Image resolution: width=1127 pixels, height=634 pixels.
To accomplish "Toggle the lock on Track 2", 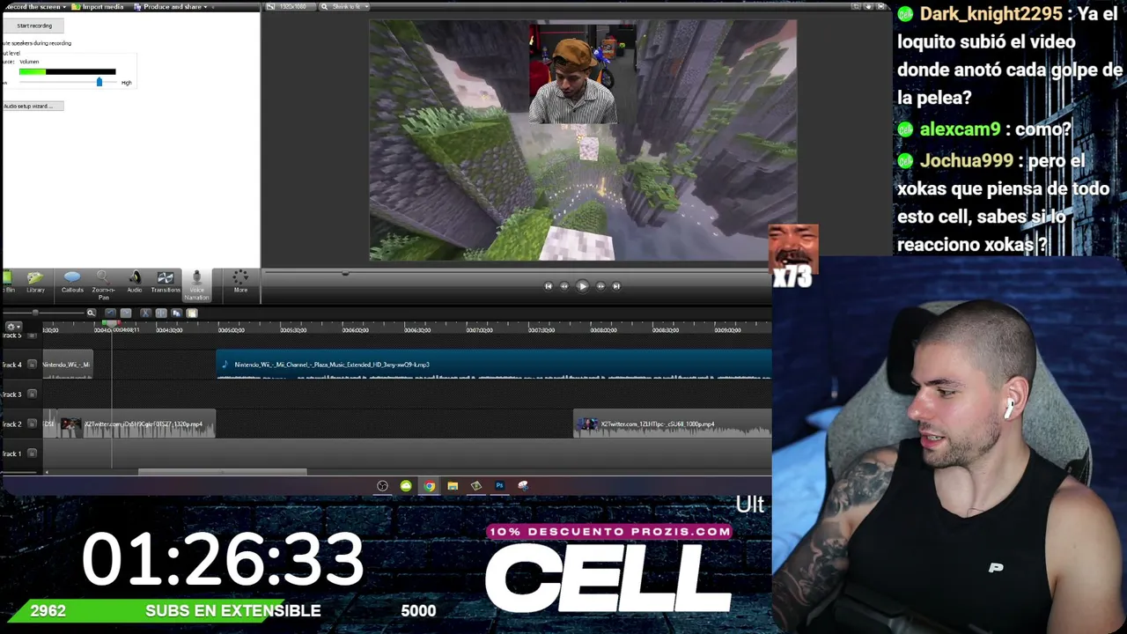I will pyautogui.click(x=33, y=424).
